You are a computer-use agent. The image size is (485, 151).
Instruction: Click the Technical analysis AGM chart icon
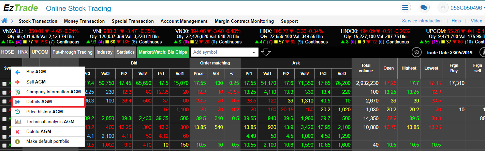click(x=18, y=121)
